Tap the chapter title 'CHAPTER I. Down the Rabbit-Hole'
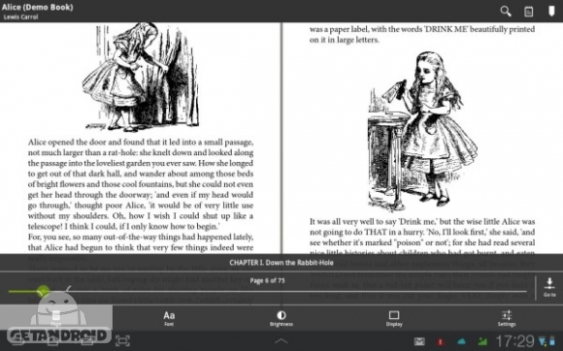Screen dimensions: 563x351 coord(281,263)
